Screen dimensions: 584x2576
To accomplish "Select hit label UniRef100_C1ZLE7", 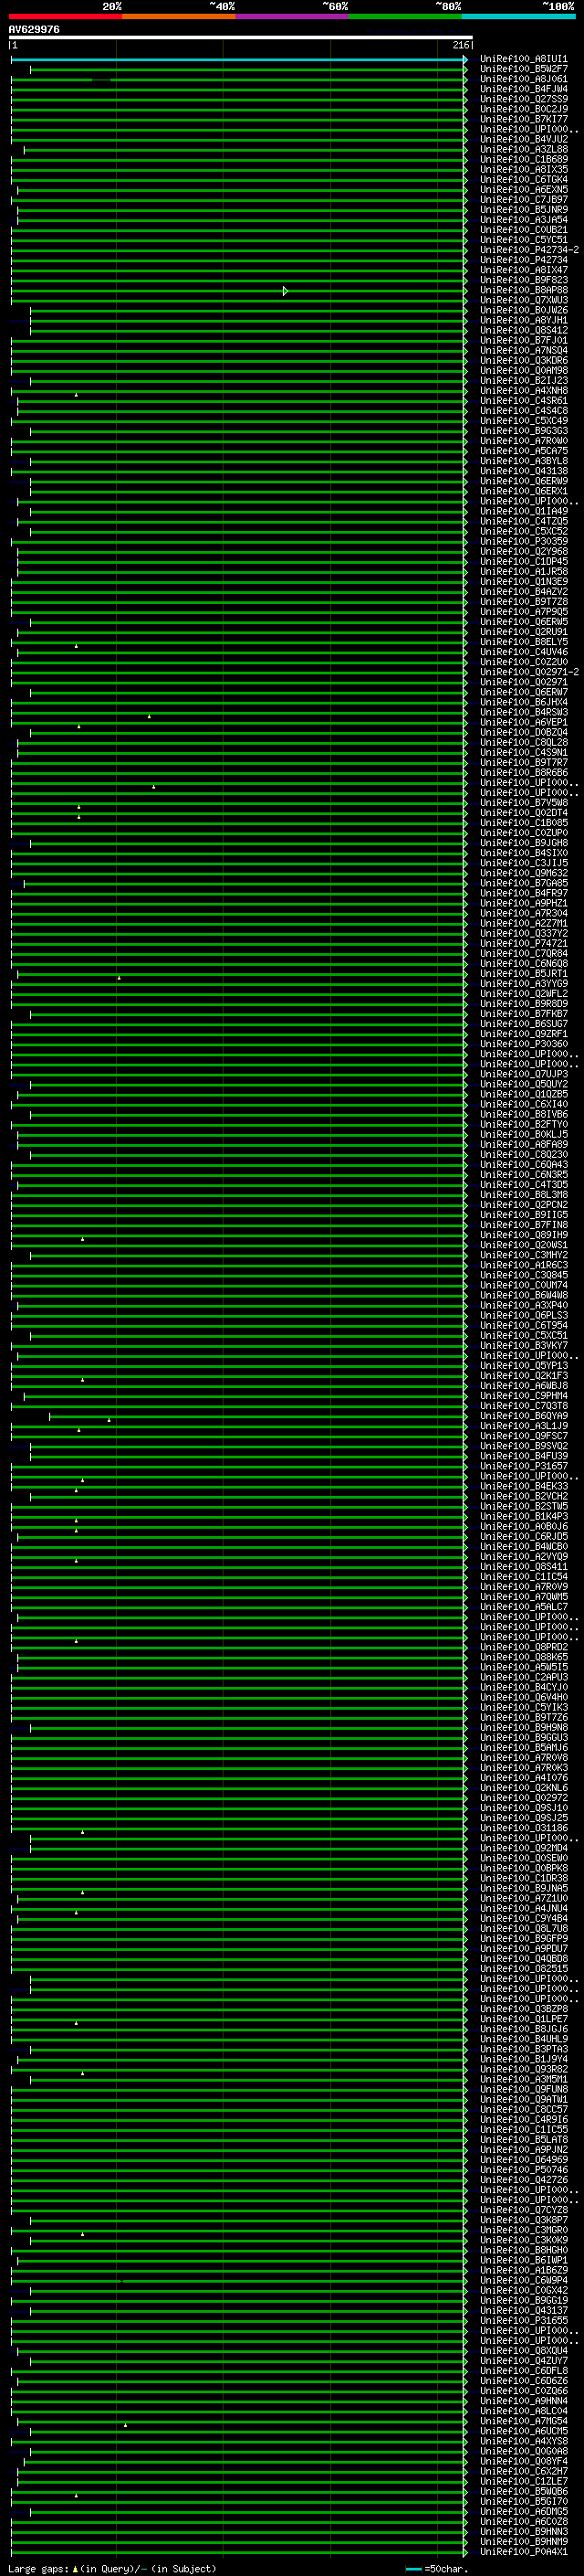I will [x=523, y=2481].
